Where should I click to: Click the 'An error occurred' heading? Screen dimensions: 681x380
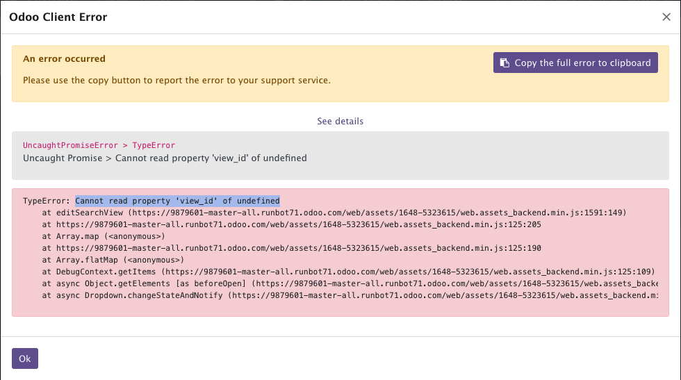click(x=64, y=58)
